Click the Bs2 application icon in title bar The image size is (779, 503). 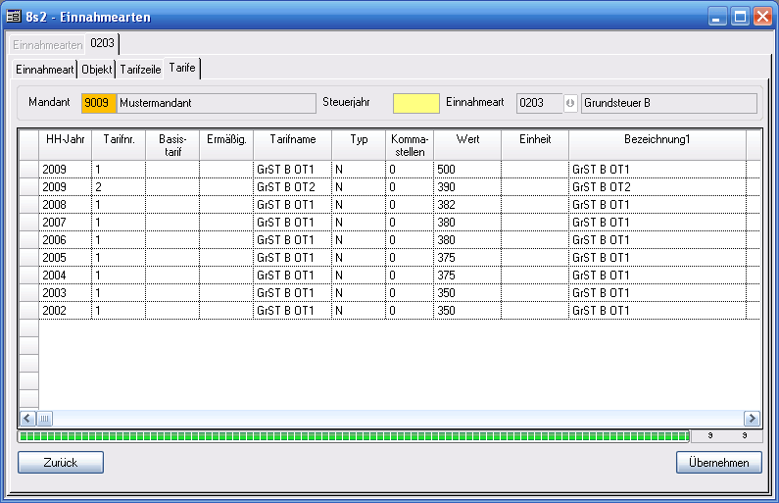14,16
